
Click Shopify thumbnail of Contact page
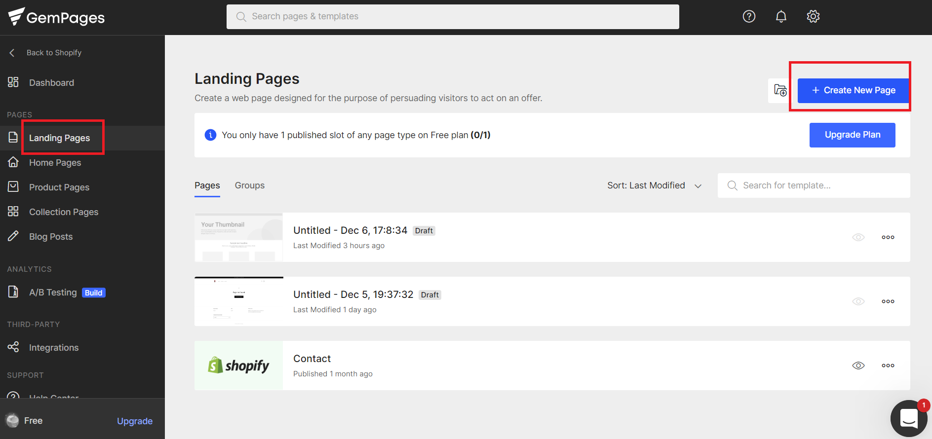(x=238, y=366)
